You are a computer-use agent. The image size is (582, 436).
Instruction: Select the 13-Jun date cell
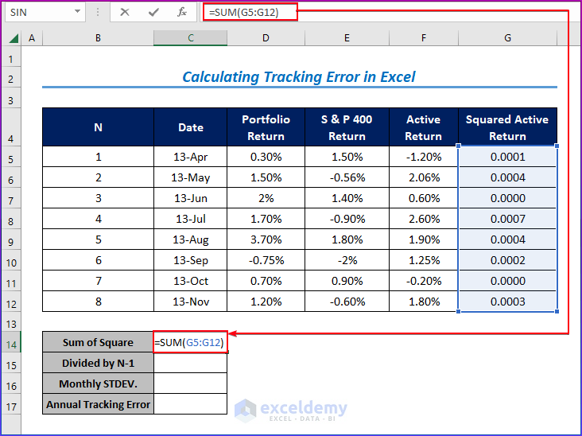tap(190, 198)
